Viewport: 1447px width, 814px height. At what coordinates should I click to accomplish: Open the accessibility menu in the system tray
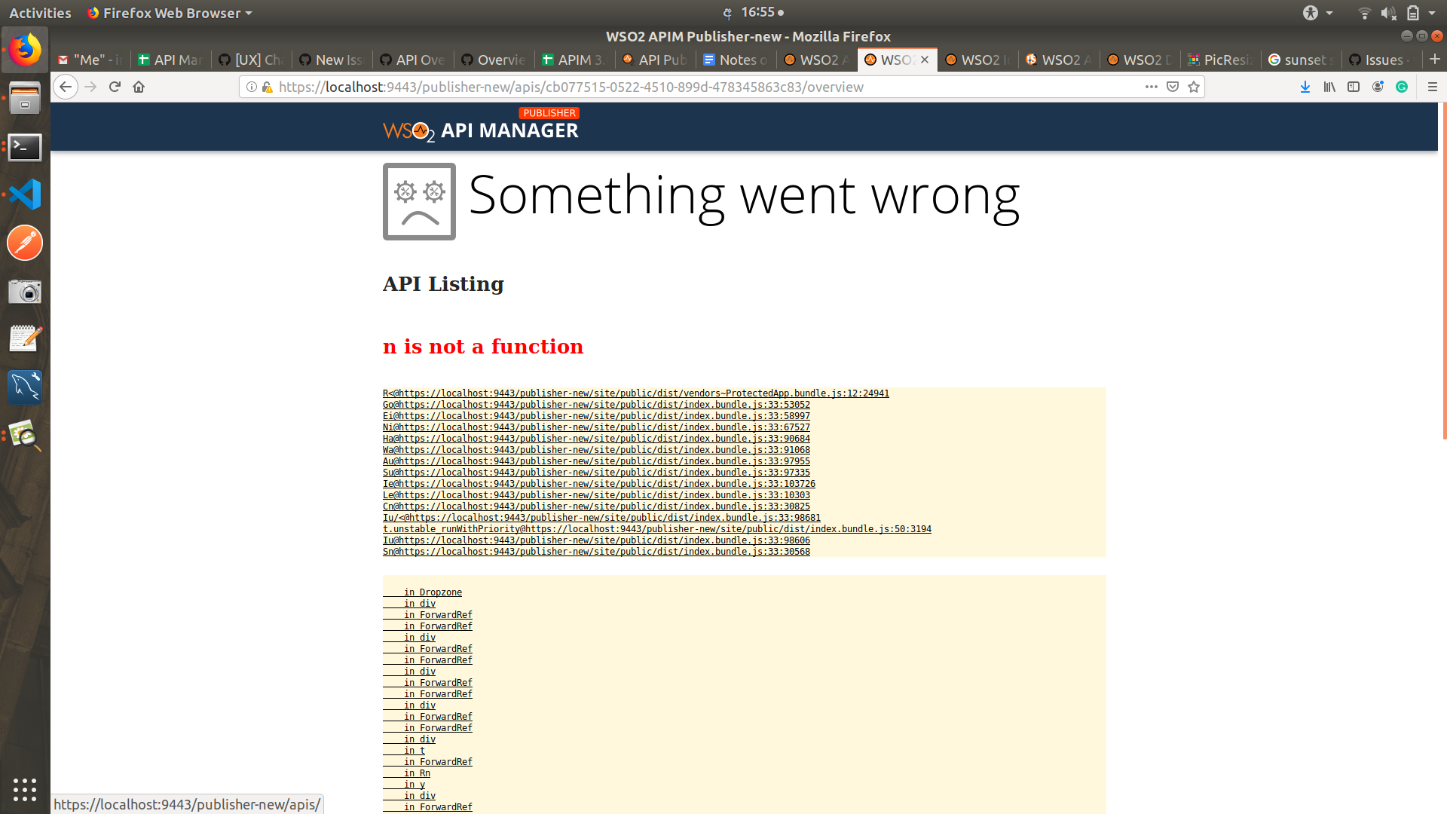pyautogui.click(x=1310, y=13)
